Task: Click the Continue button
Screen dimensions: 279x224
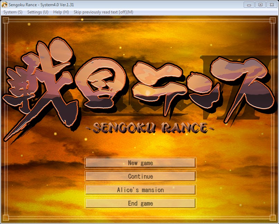Action: click(x=140, y=176)
